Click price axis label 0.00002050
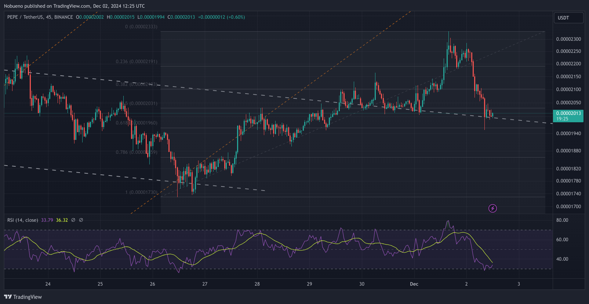 pos(568,102)
